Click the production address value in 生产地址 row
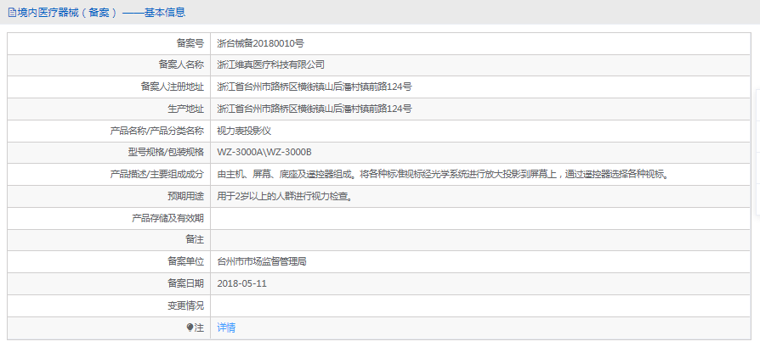The image size is (760, 347). click(315, 109)
